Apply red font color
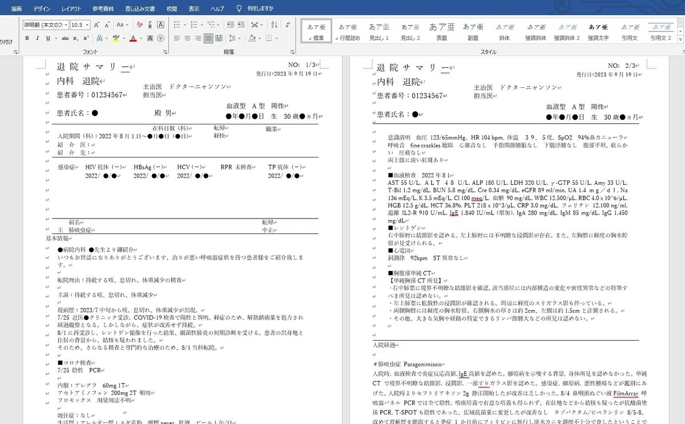Screen dimensions: 685x424 133,38
